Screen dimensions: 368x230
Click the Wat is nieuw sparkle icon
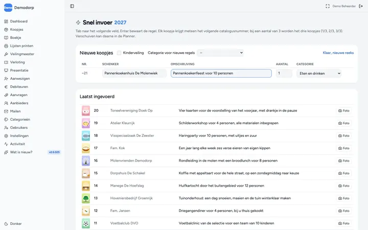[x=6, y=152]
